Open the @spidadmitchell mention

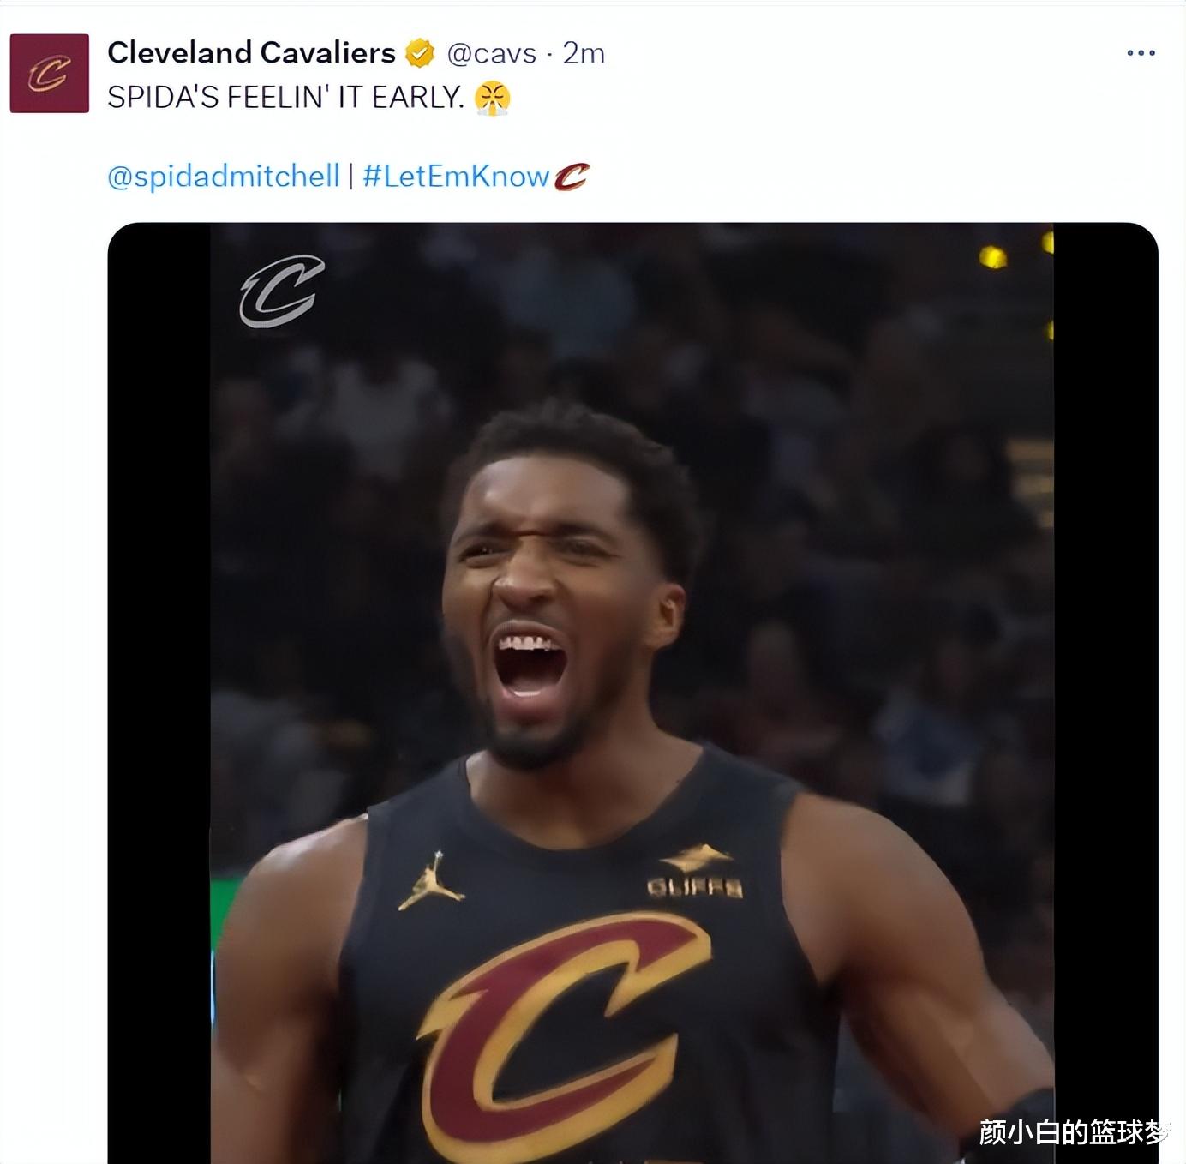coord(224,177)
